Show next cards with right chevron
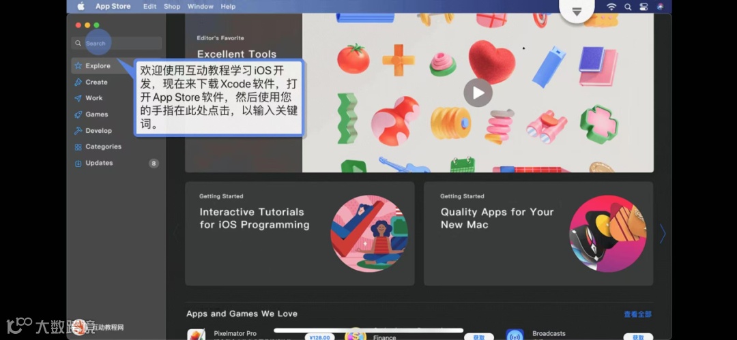Screen dimensions: 737x340 click(663, 234)
